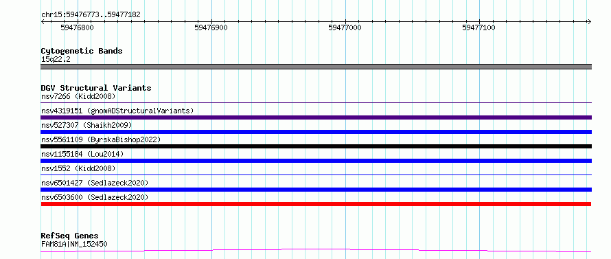The width and height of the screenshot is (611, 259).
Task: Select the red bar under nsv6503600
Action: (x=316, y=204)
